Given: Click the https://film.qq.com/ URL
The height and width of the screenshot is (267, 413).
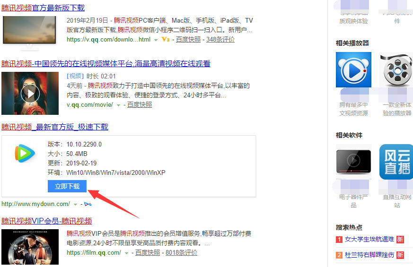Looking at the screenshot, I should click(94, 252).
